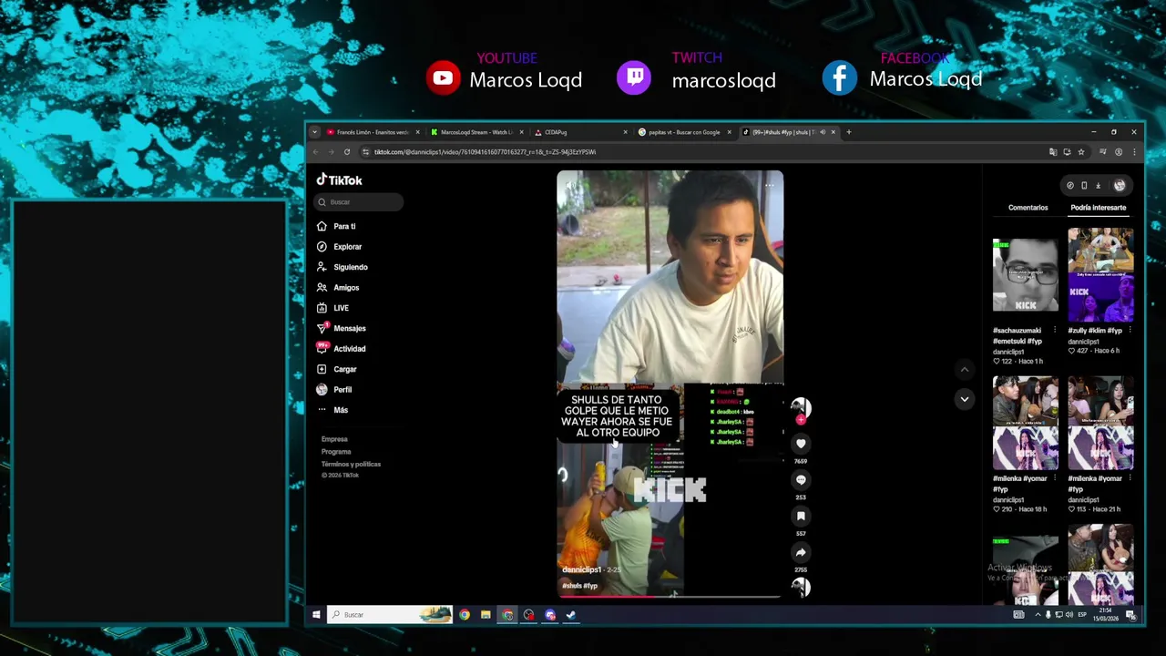The height and width of the screenshot is (656, 1166).
Task: Open the #zully #kiim recommended video thumbnail
Action: pos(1100,275)
